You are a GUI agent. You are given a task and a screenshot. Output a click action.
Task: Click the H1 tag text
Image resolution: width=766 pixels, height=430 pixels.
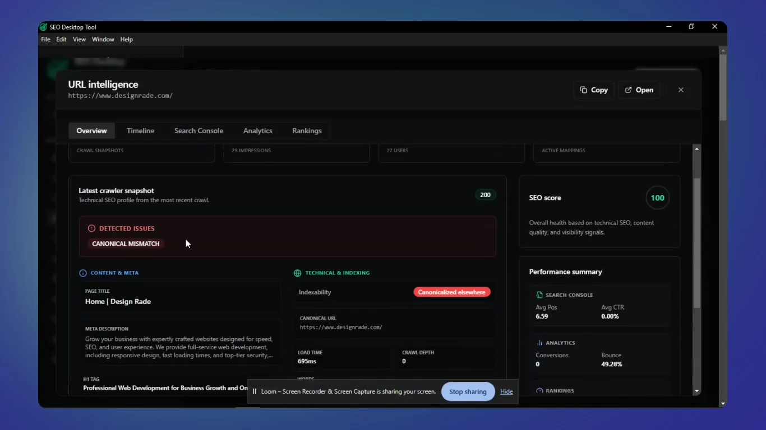[165, 388]
